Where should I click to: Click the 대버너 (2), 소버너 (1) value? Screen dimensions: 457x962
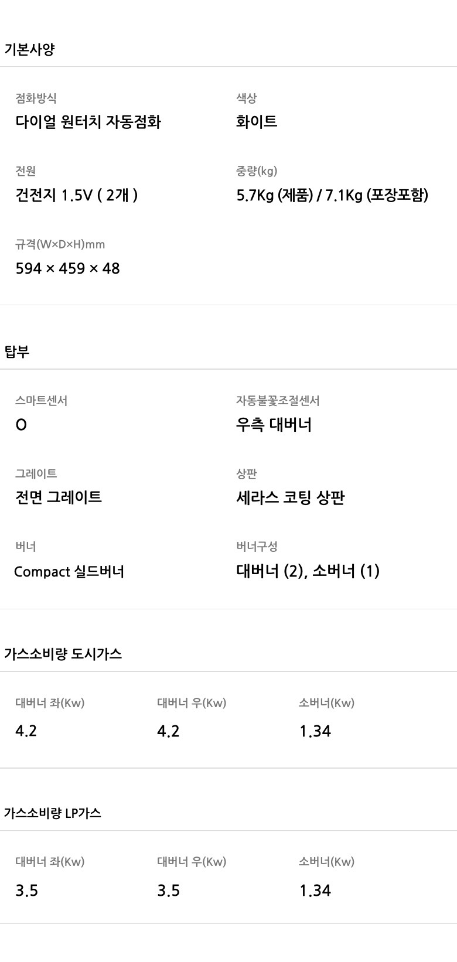point(308,571)
